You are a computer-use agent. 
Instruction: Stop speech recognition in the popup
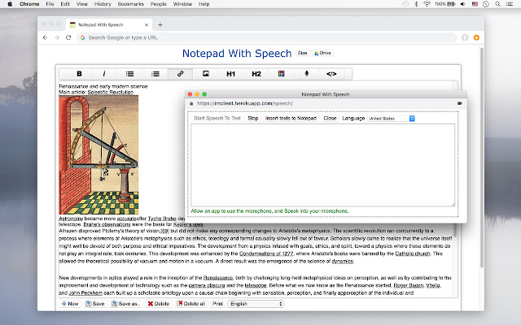[253, 118]
